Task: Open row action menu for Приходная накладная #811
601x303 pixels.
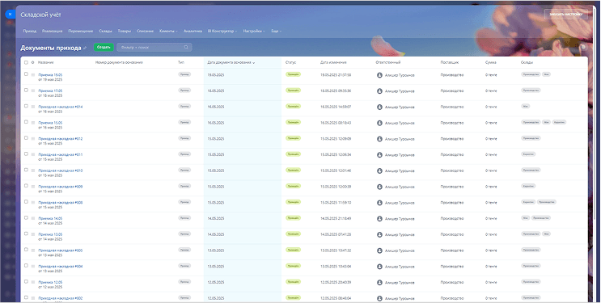Action: point(33,154)
